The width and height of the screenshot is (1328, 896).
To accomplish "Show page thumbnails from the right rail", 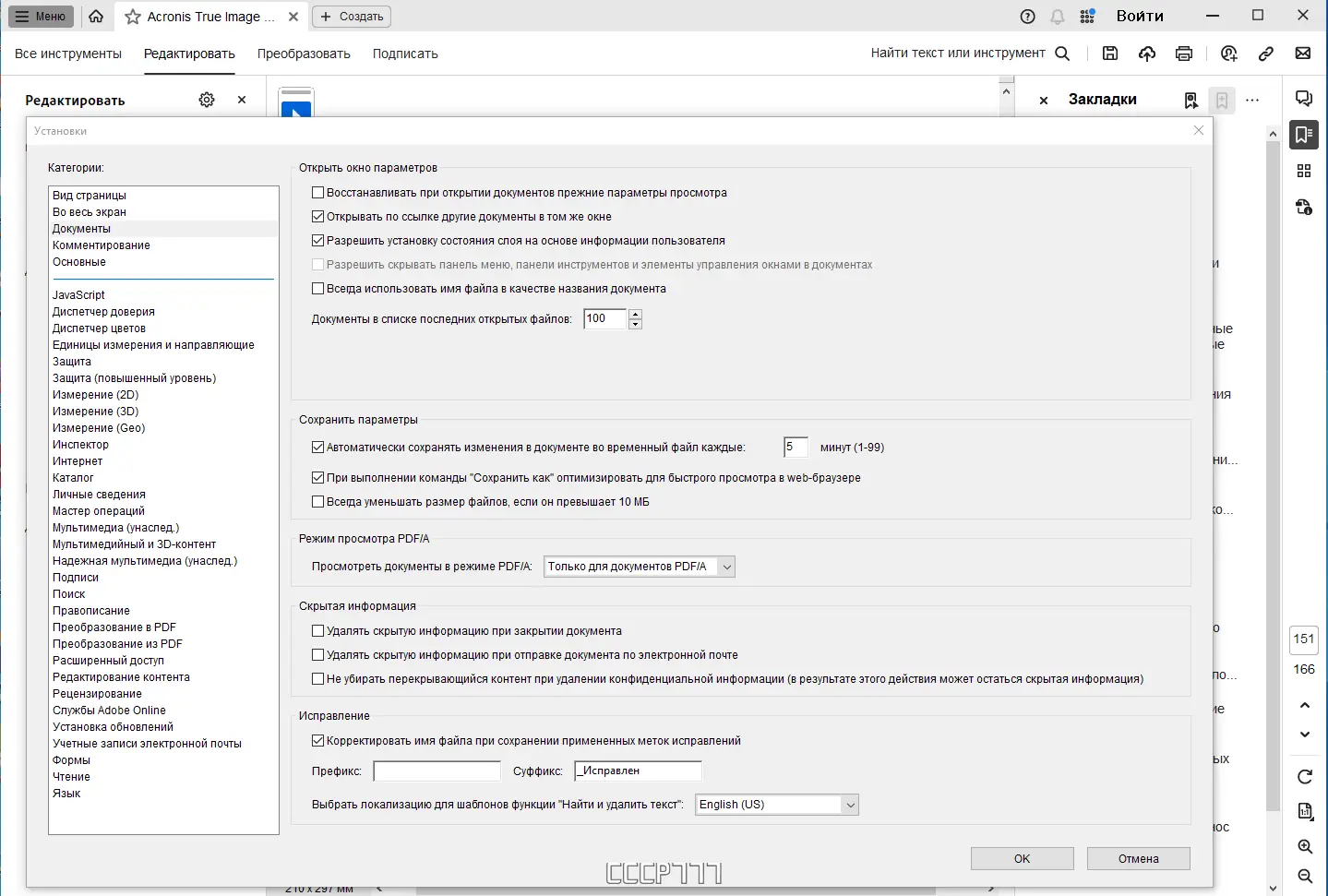I will 1304,171.
